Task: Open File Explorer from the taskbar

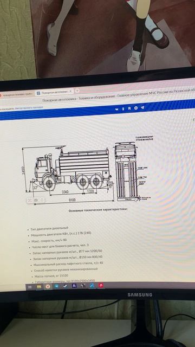Action: 39,287
